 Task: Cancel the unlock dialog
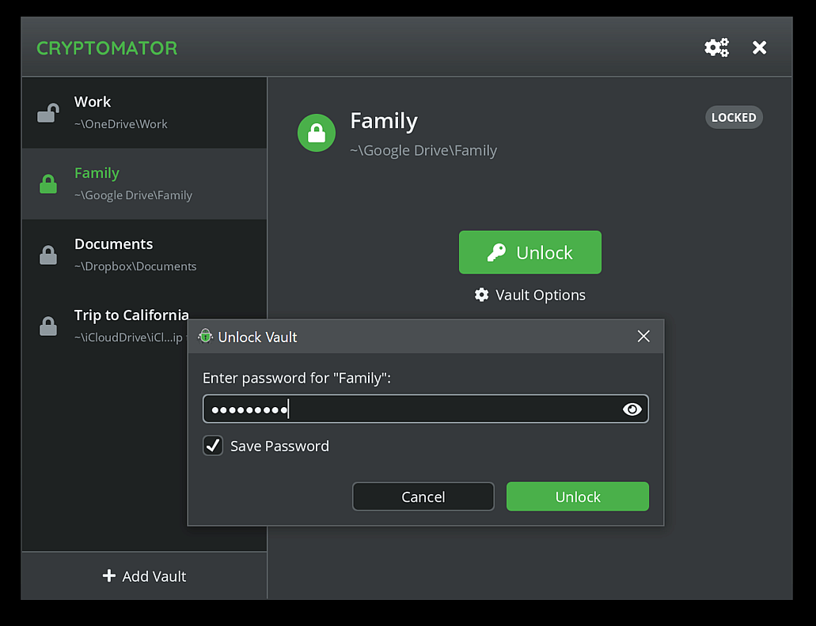(x=423, y=496)
